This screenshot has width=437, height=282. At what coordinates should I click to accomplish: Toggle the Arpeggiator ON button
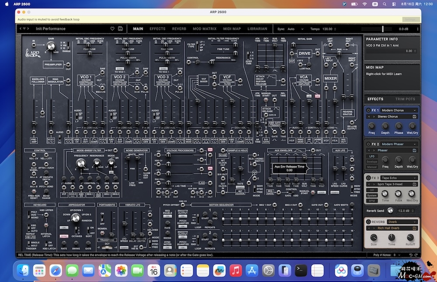(x=64, y=228)
